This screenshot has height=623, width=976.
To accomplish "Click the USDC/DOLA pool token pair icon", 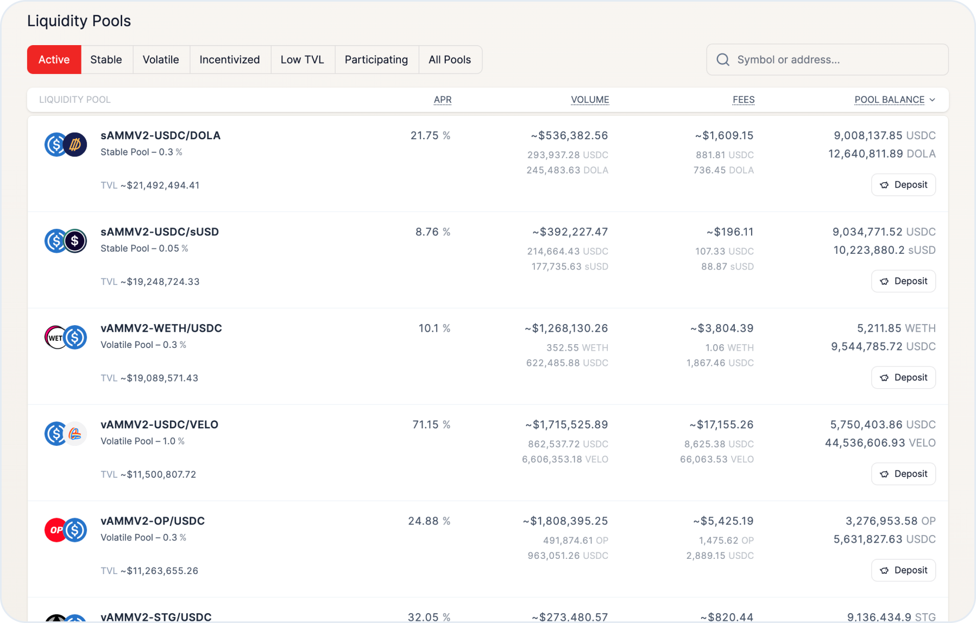I will point(66,145).
